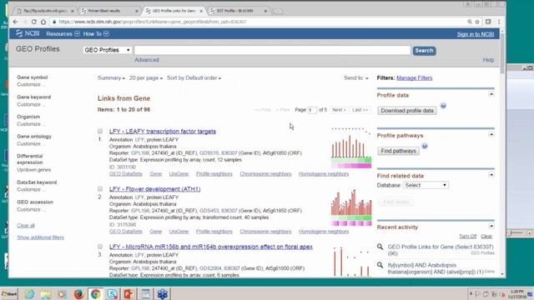Click the help icon next to Find pathways

point(425,147)
